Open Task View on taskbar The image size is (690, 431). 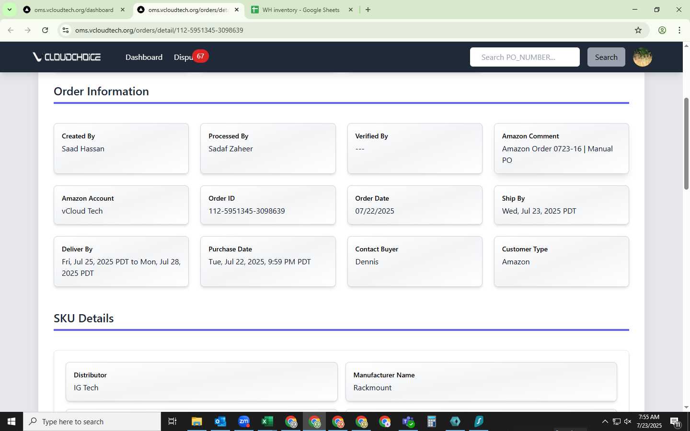point(172,421)
